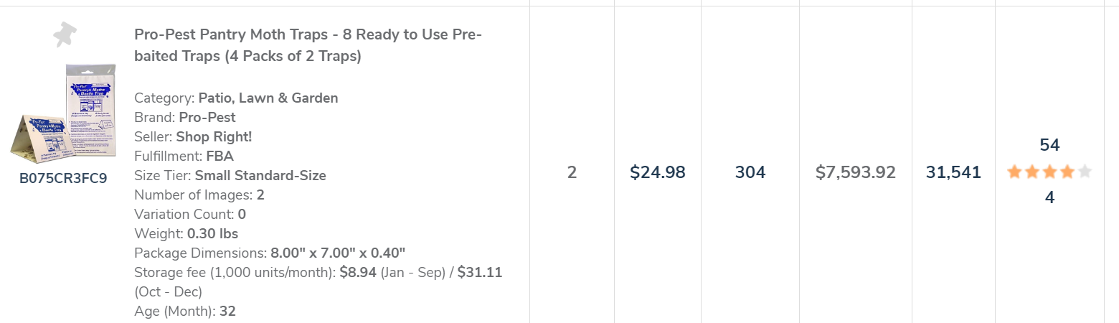The height and width of the screenshot is (323, 1119).
Task: Click the 54 reviews count
Action: [1049, 145]
